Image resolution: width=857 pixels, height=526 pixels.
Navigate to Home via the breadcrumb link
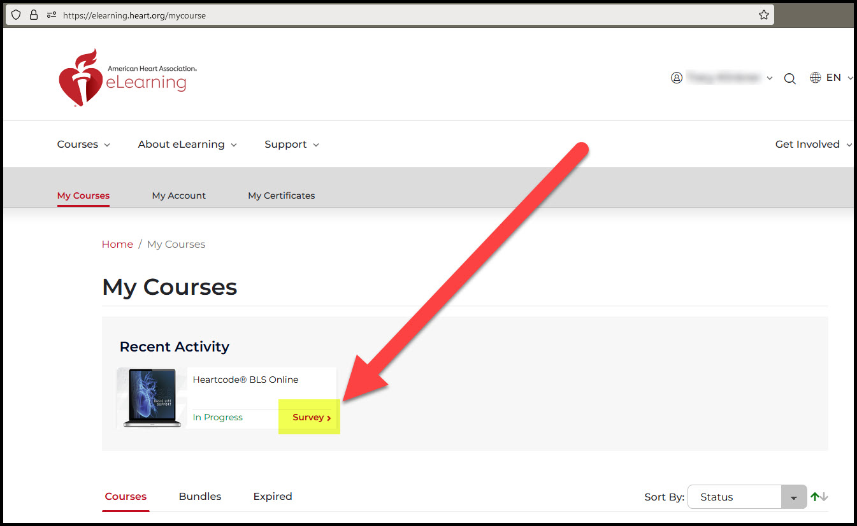(x=117, y=244)
